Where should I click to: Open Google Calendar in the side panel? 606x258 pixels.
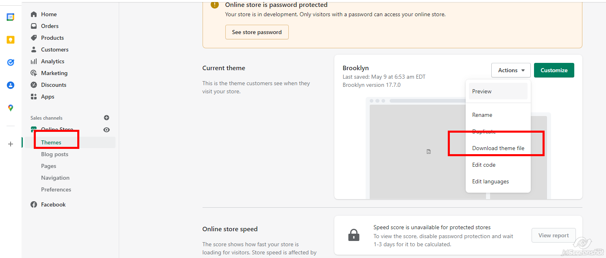tap(11, 17)
